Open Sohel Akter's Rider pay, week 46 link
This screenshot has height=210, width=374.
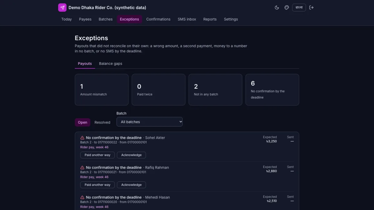(x=94, y=147)
